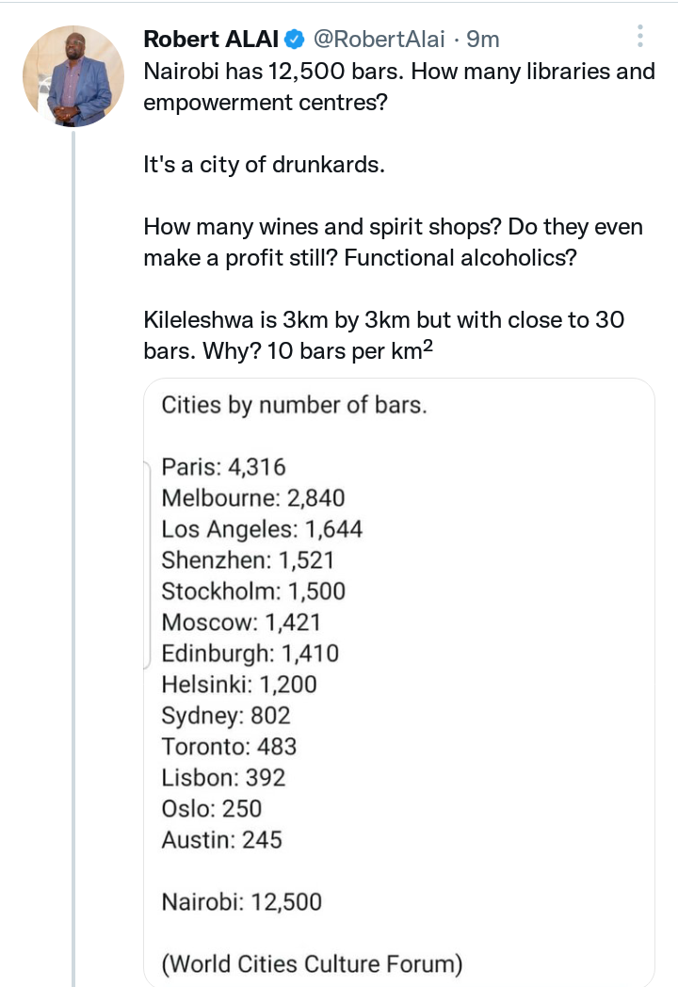The height and width of the screenshot is (987, 678).
Task: Click the blue verified badge beside Robert ALAI
Action: pyautogui.click(x=294, y=40)
